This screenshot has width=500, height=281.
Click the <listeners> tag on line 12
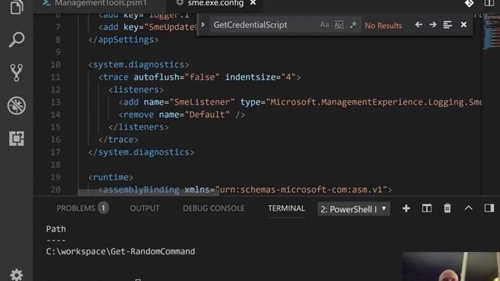(136, 90)
